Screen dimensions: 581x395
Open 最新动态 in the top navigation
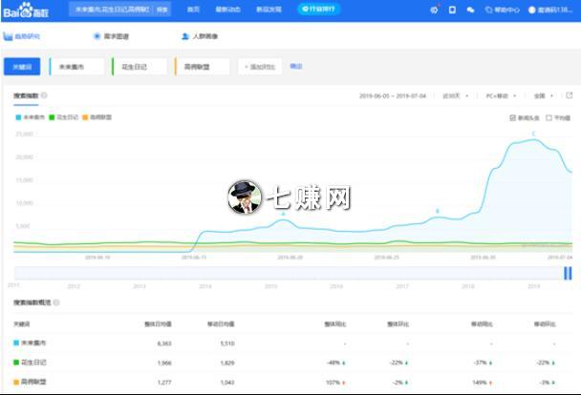227,10
